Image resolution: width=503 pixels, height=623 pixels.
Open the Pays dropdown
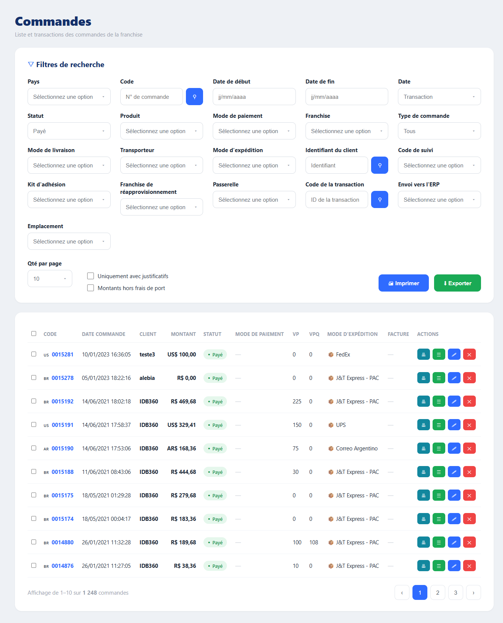coord(69,97)
